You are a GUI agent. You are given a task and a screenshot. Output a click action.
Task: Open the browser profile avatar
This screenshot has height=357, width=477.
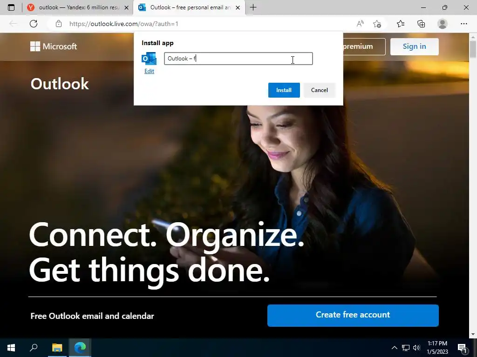pos(443,24)
